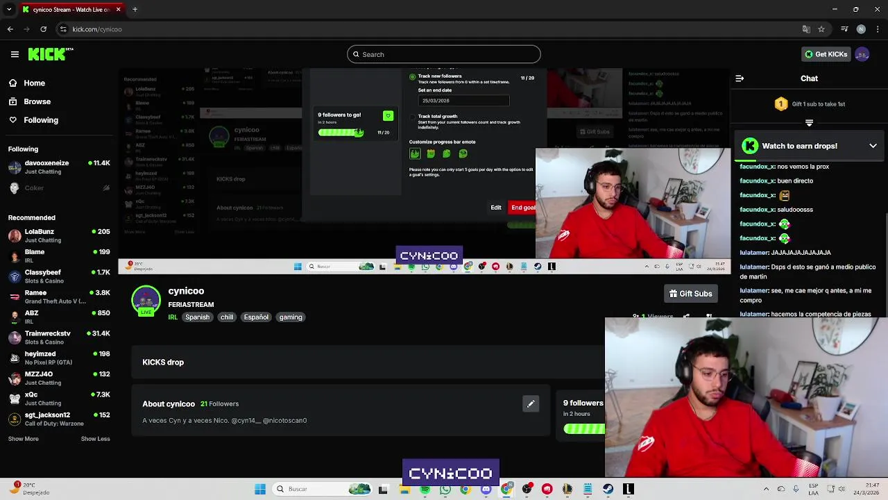The image size is (888, 500).
Task: Go back in browser
Action: [x=10, y=29]
